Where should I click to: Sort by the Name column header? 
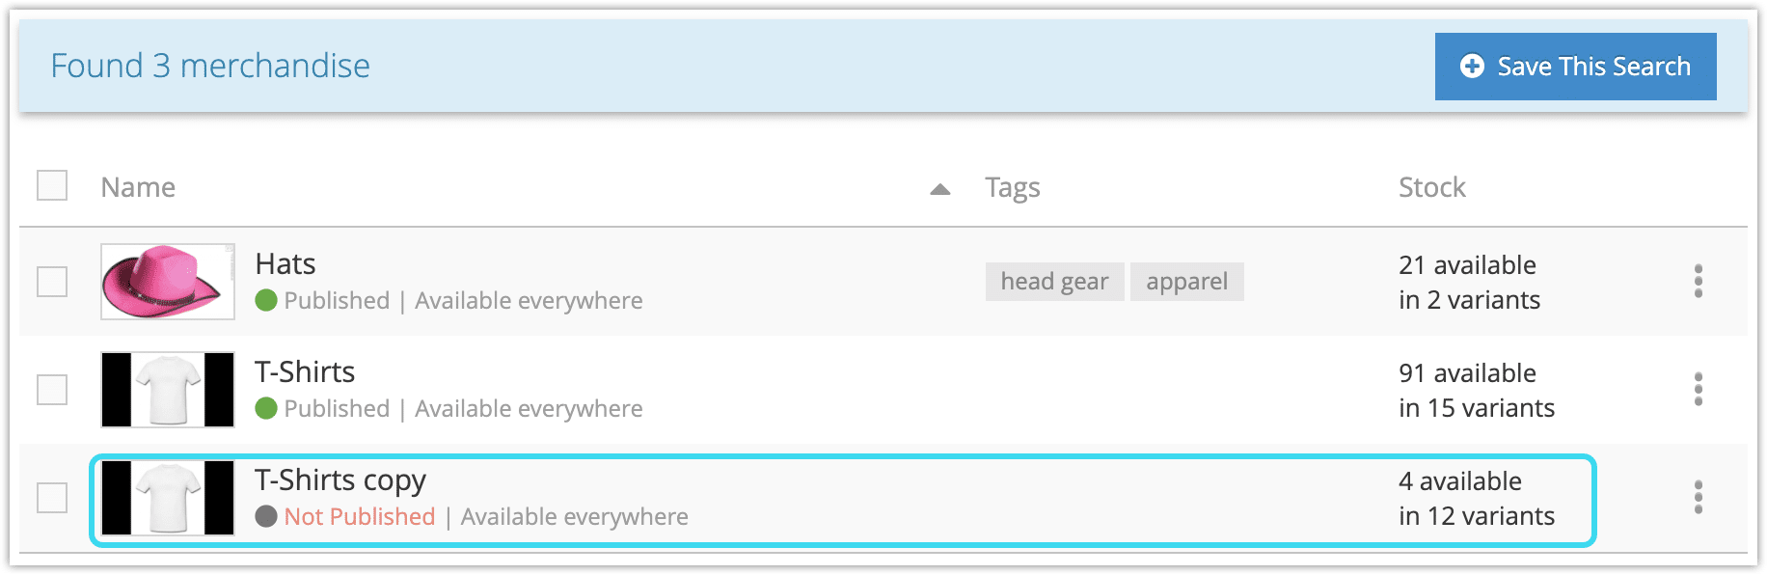coord(138,187)
